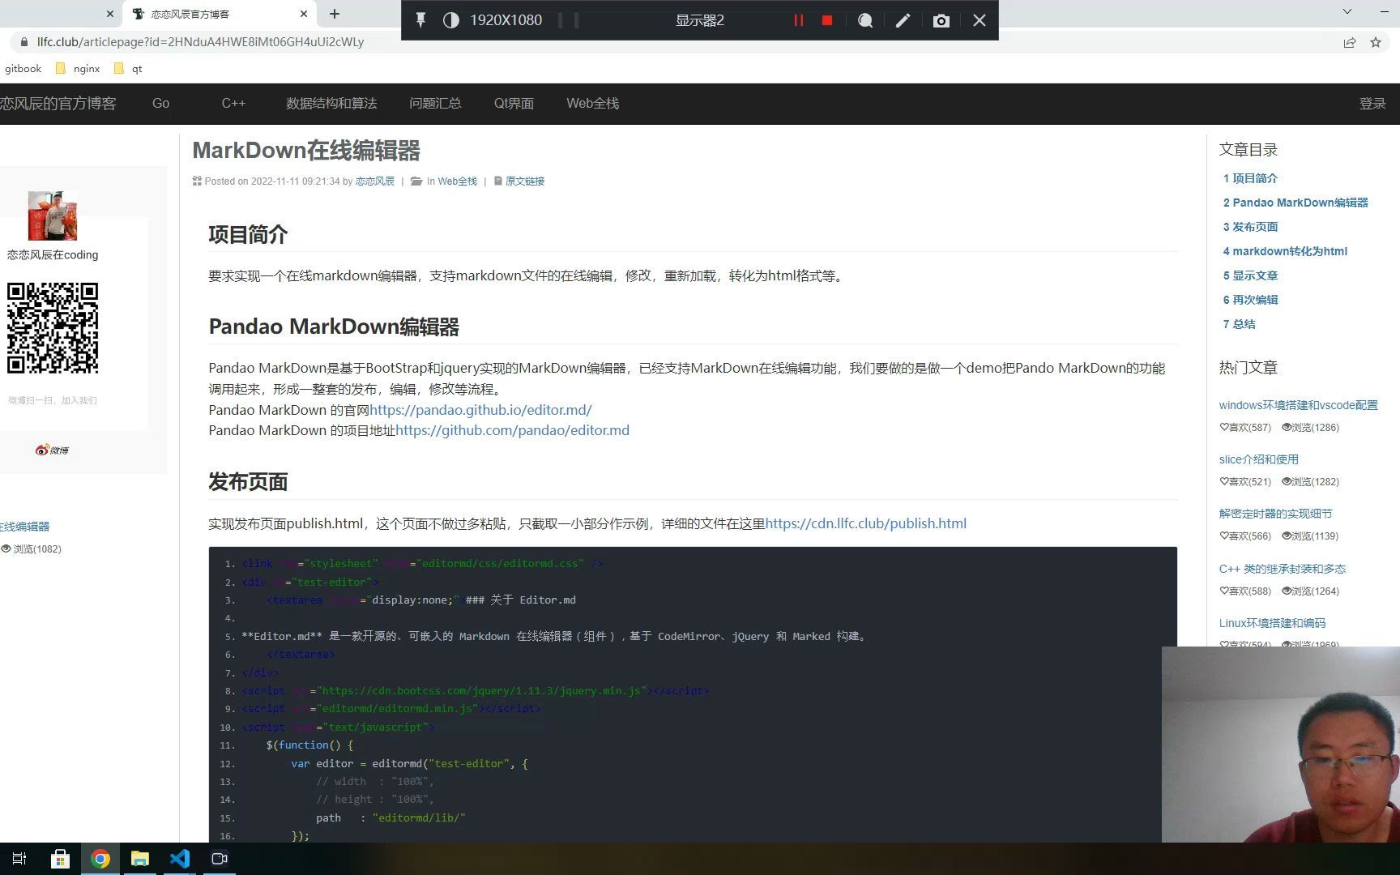The image size is (1400, 875).
Task: Choose the 显示器2 display selector
Action: click(700, 20)
